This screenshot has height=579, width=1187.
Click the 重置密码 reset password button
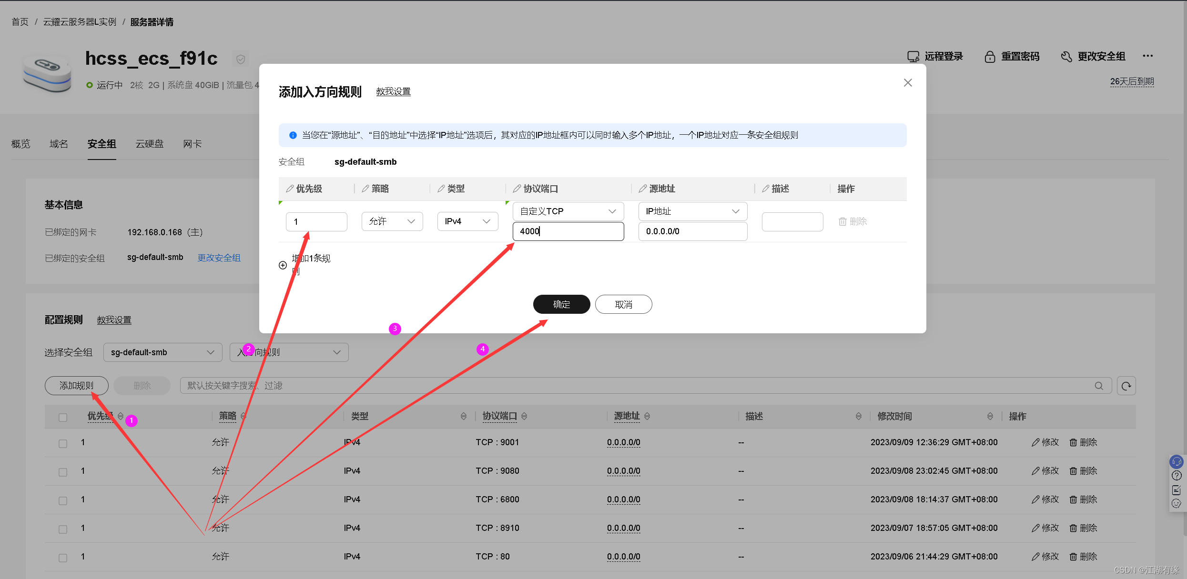(1012, 57)
